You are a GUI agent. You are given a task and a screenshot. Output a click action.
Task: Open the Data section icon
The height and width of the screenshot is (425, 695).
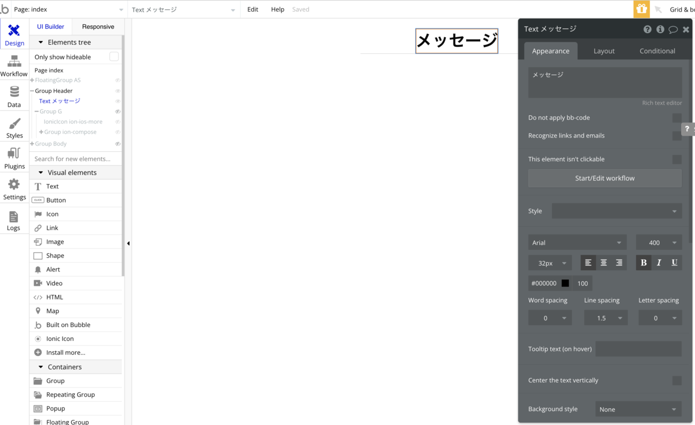(x=14, y=92)
